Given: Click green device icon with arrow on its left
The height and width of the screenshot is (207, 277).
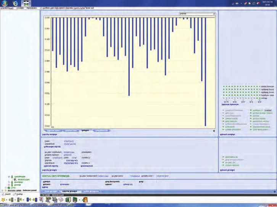Looking at the screenshot, I should tap(11, 200).
